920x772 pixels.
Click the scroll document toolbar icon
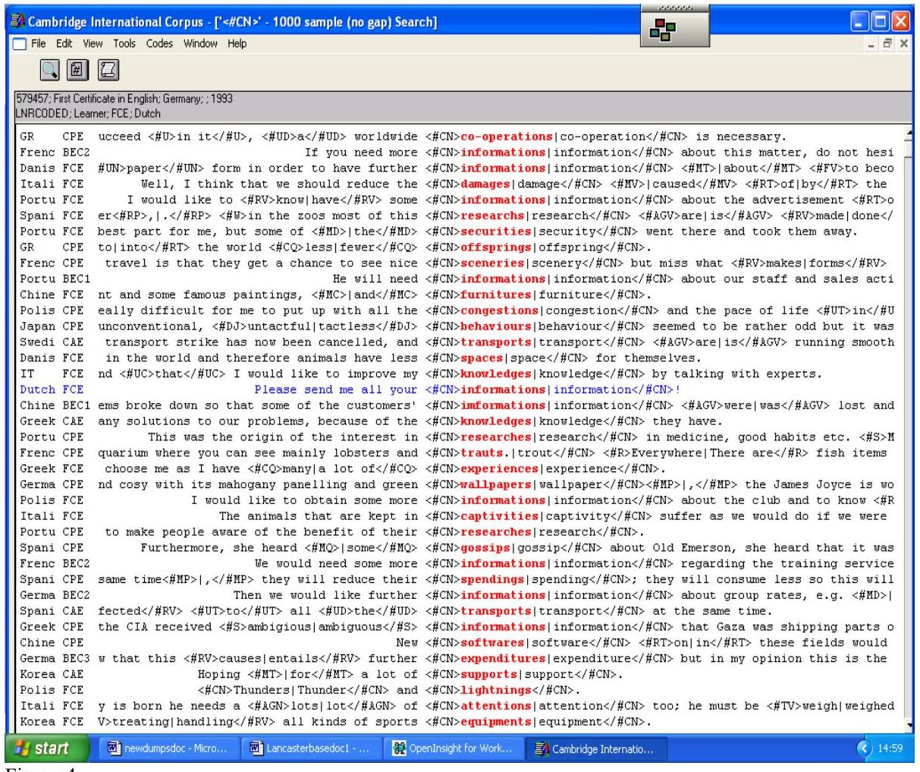(108, 71)
